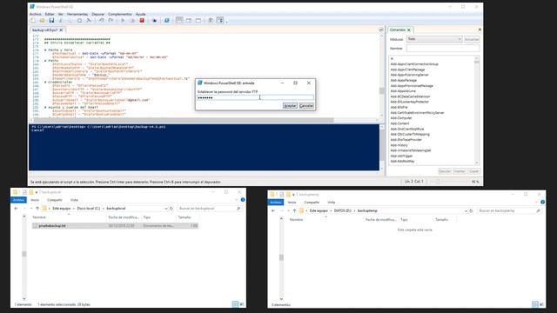This screenshot has width=557, height=313.
Task: Click Aceptar in the FTP password dialog
Action: tap(290, 106)
